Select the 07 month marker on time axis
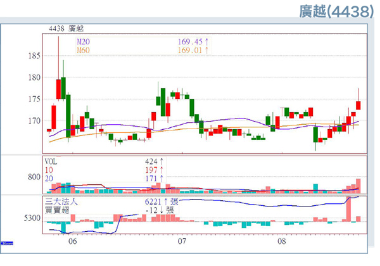Image resolution: width=380 pixels, height=266 pixels. coord(182,241)
